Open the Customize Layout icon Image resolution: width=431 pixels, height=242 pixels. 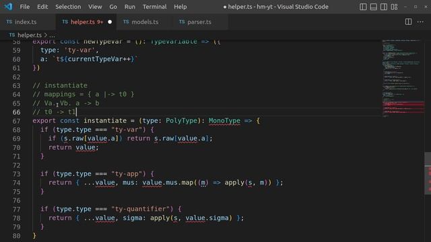(394, 7)
